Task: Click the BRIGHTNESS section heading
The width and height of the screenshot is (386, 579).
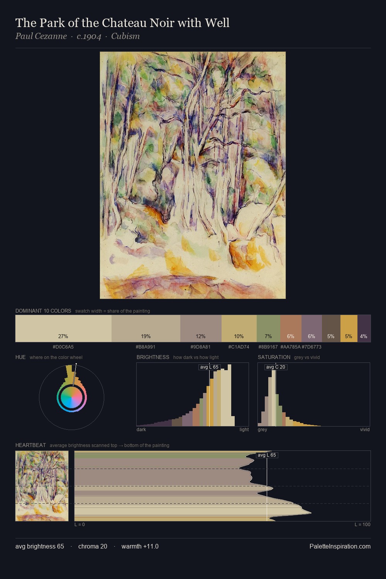Action: (x=153, y=357)
